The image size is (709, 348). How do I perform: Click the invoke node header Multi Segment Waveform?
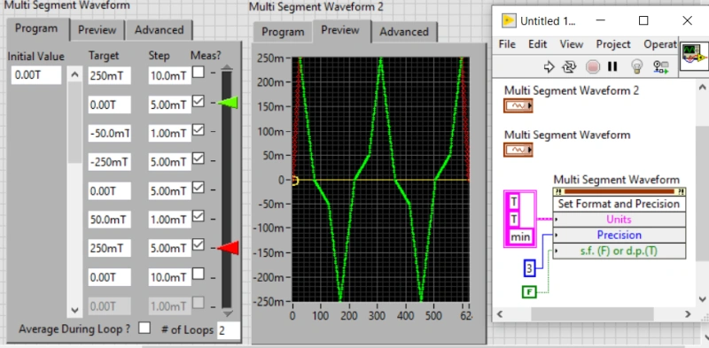pyautogui.click(x=619, y=191)
